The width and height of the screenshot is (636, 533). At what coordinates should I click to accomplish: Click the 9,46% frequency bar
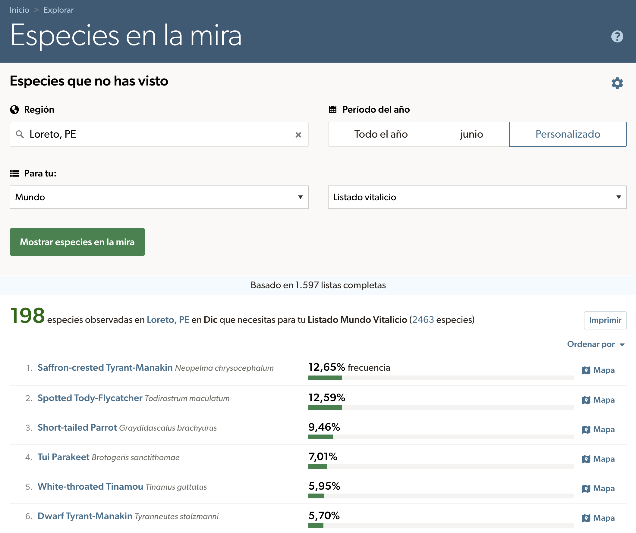click(441, 437)
